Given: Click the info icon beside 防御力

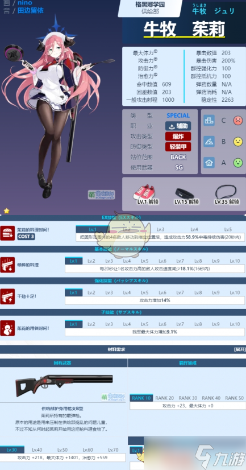Looking at the screenshot, I should pyautogui.click(x=156, y=67).
